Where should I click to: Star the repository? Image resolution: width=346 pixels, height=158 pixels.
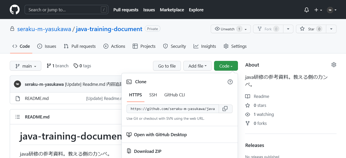pyautogui.click(x=311, y=29)
